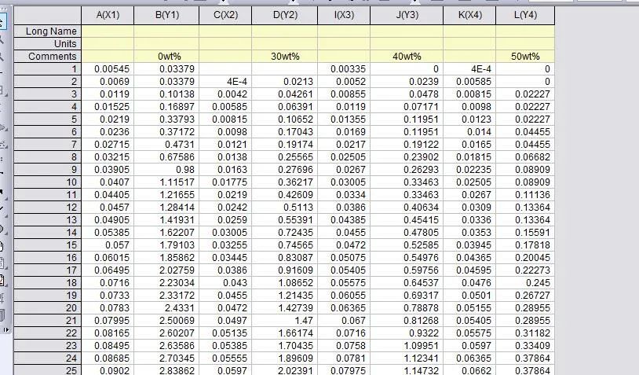Select column header D(Y2)
The image size is (639, 375).
[x=285, y=15]
